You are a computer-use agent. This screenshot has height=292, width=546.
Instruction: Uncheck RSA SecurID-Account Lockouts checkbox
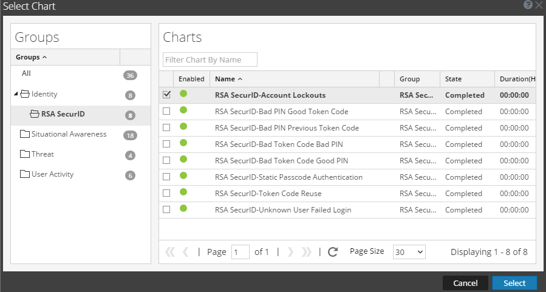[166, 95]
